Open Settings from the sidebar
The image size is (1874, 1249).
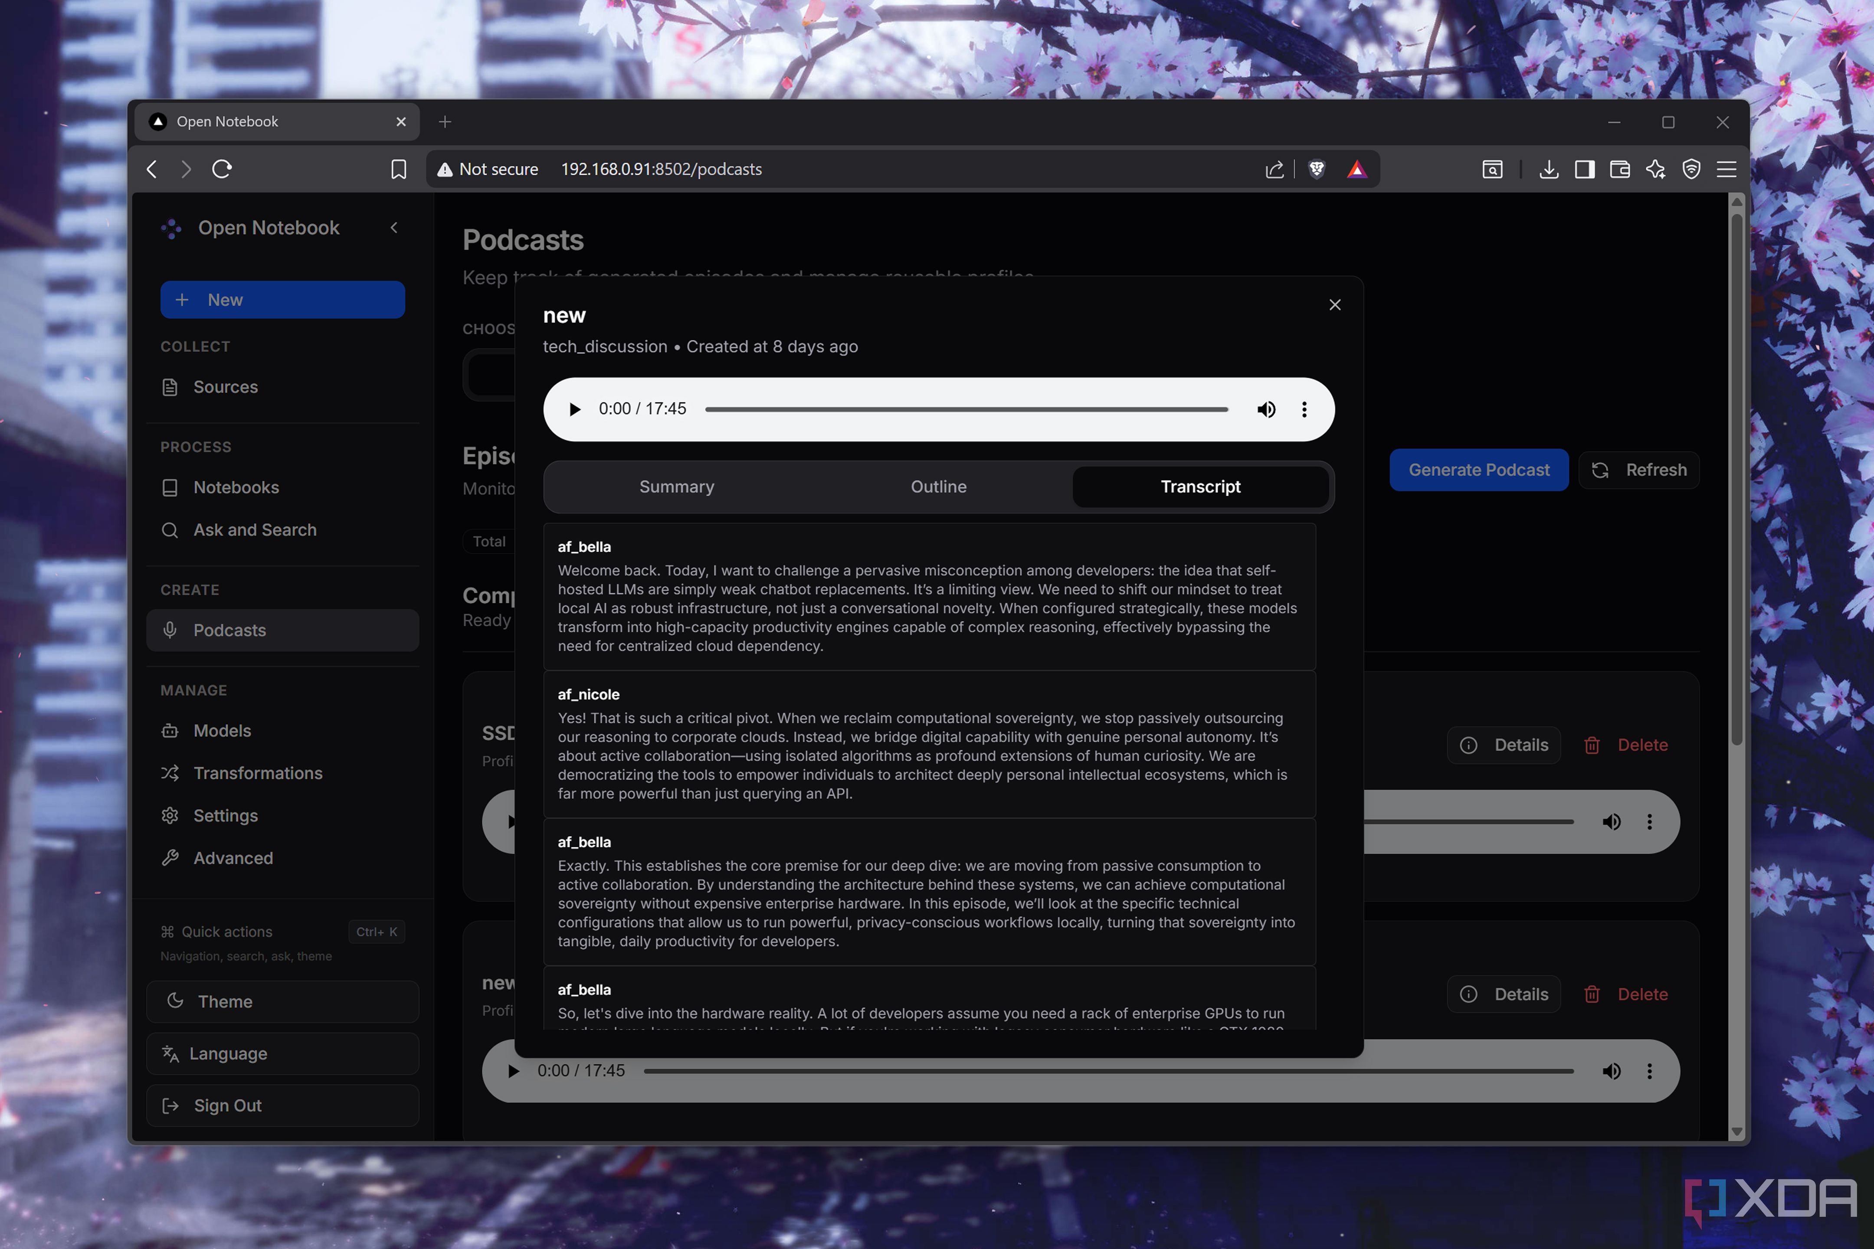283,816
